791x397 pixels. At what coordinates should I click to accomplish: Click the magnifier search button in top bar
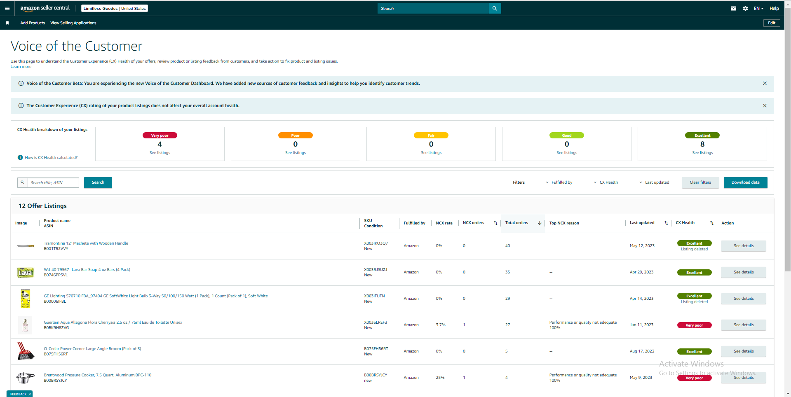(495, 8)
